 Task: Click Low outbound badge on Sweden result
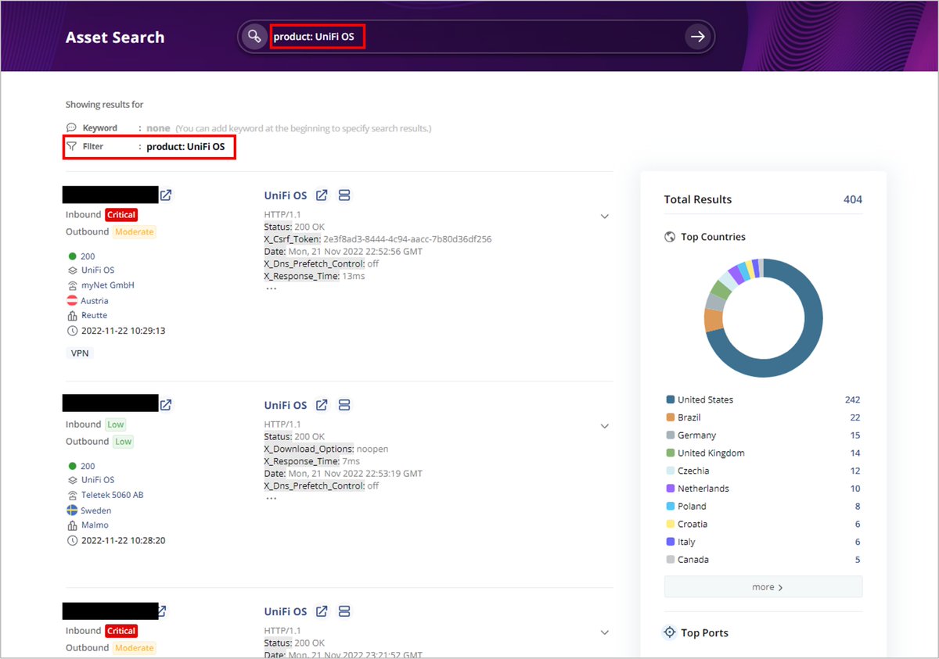(124, 442)
